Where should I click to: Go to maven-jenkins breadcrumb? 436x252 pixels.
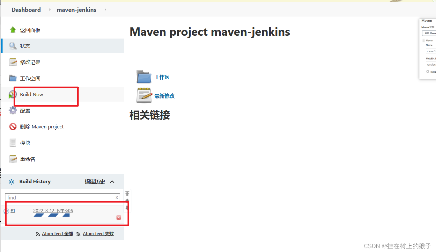pos(77,10)
